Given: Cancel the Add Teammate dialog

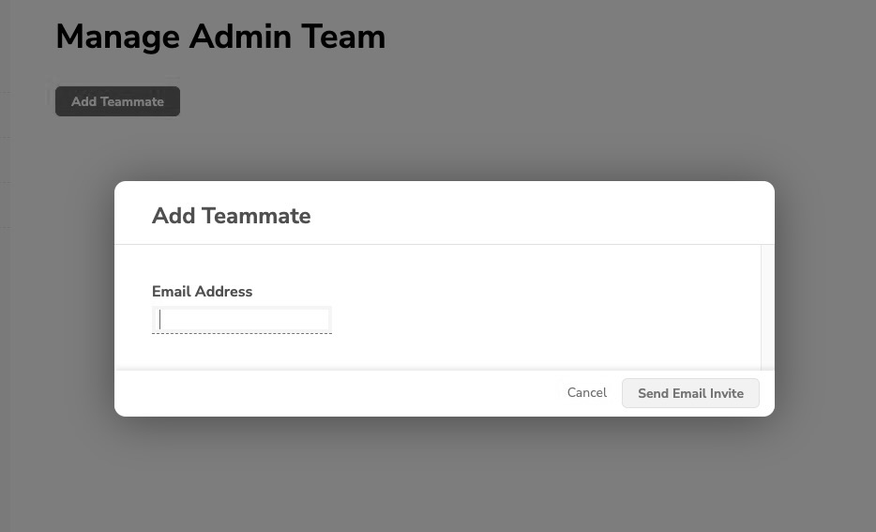Looking at the screenshot, I should click(x=587, y=392).
